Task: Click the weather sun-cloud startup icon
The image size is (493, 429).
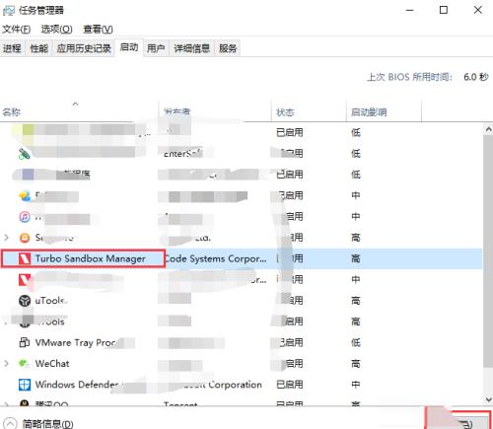Action: (x=25, y=196)
